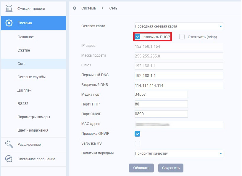Expand the Расширенные menu section
The height and width of the screenshot is (176, 242).
29,145
